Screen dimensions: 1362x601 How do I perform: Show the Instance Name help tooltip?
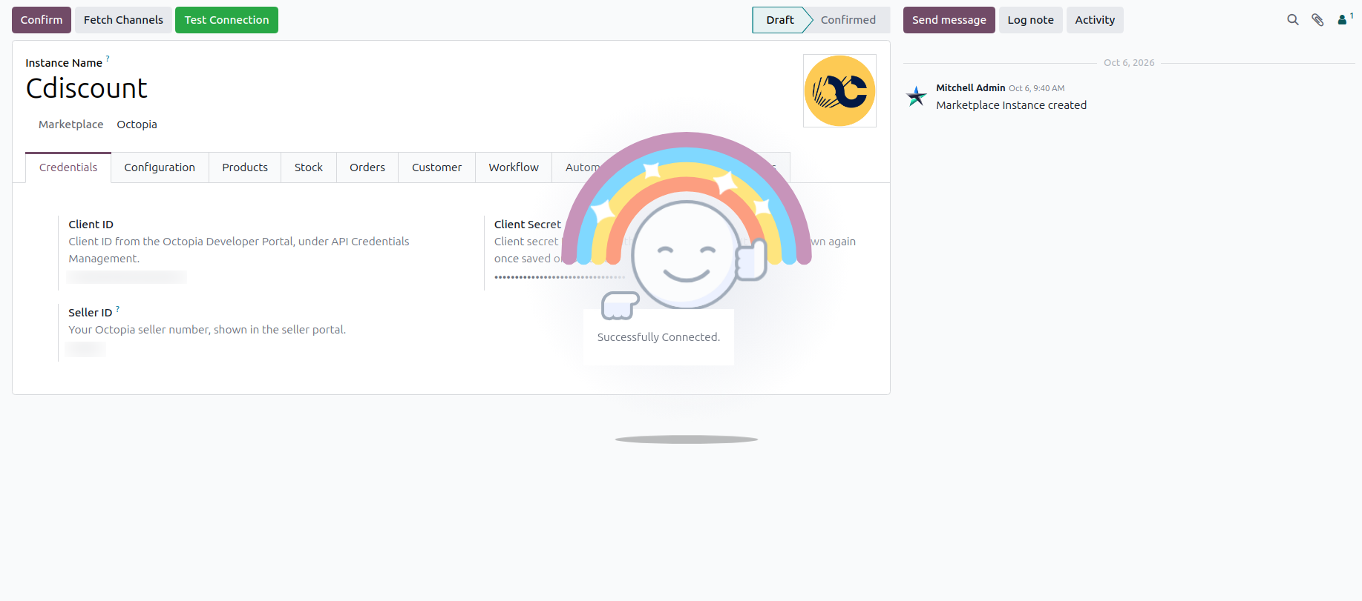coord(108,58)
